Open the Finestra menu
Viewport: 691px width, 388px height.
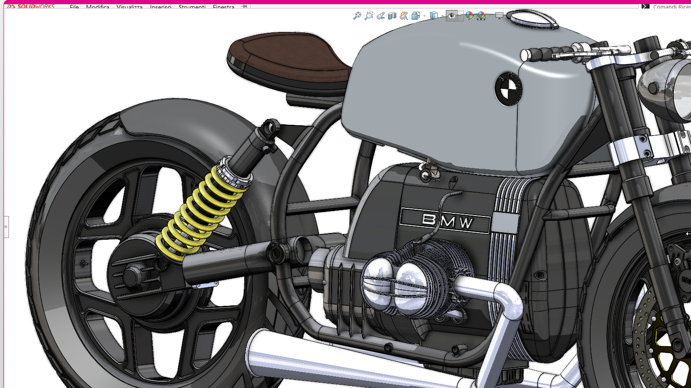click(x=224, y=7)
